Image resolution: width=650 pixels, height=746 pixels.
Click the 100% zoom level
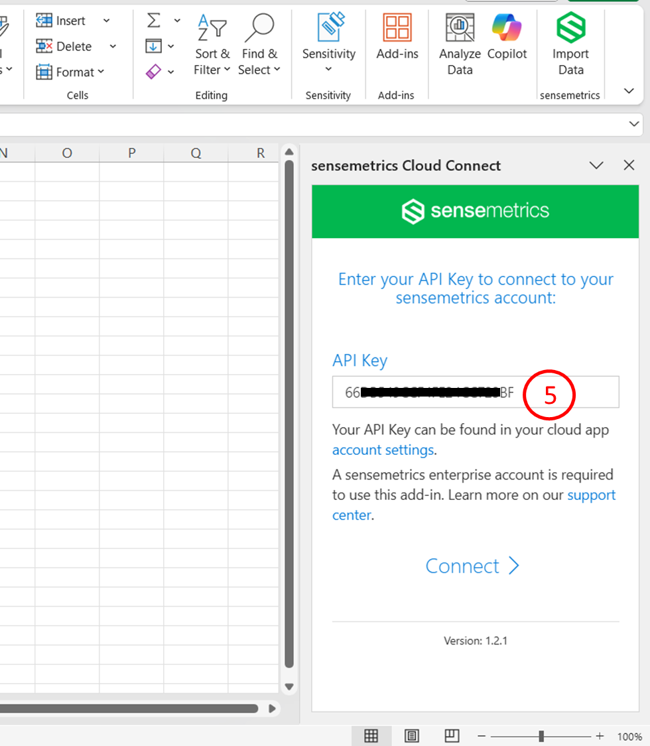coord(629,737)
